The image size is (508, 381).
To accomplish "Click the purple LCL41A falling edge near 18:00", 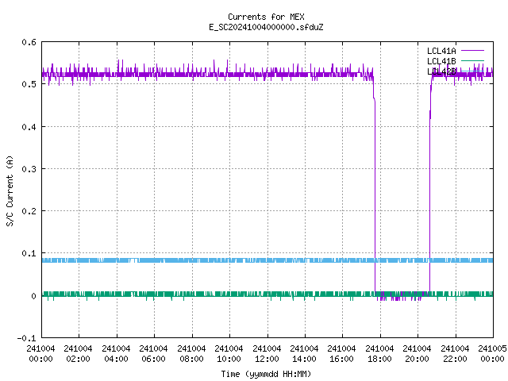I will tap(375, 194).
